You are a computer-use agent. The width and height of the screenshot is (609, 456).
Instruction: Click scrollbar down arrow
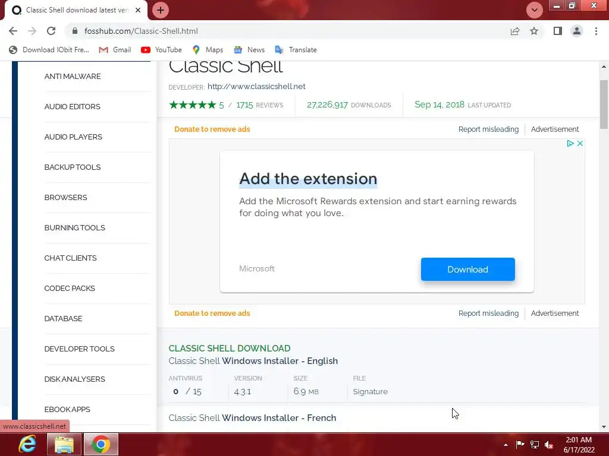click(604, 427)
